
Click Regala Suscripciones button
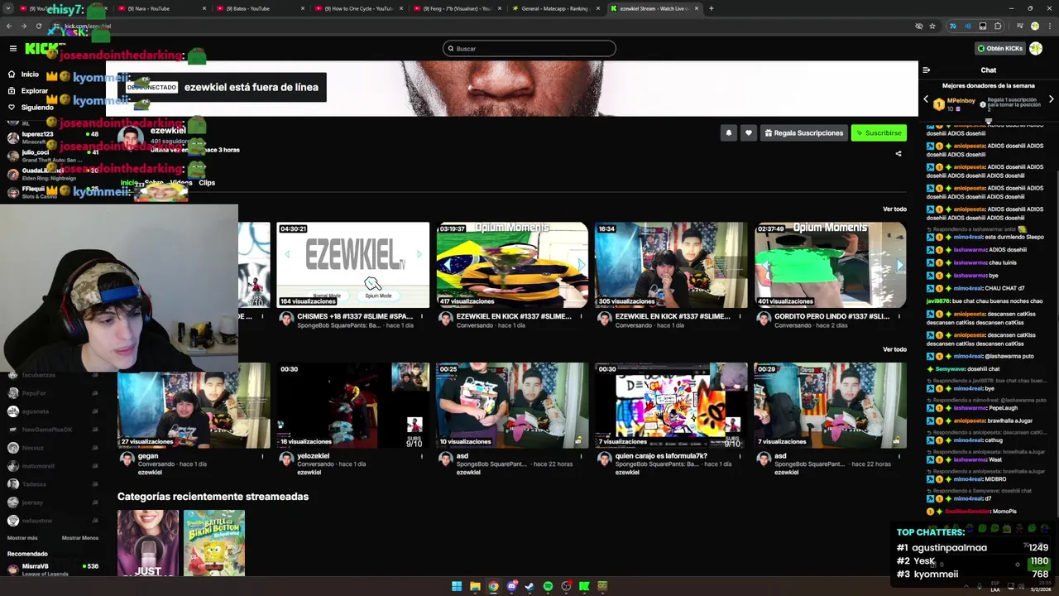pos(803,132)
